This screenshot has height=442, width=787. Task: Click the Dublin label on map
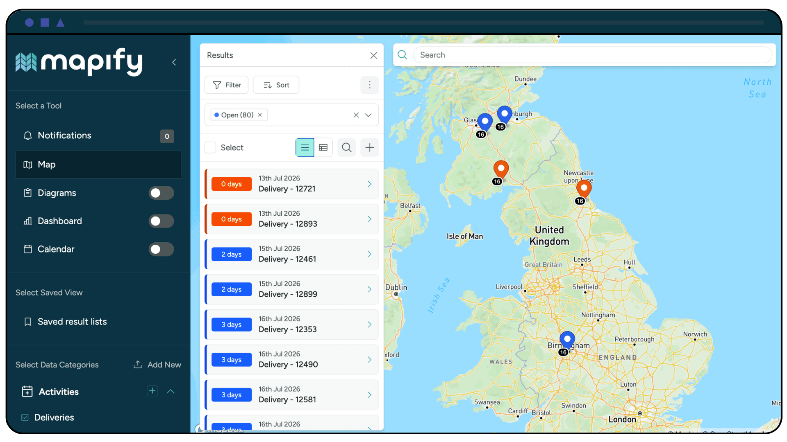(396, 287)
